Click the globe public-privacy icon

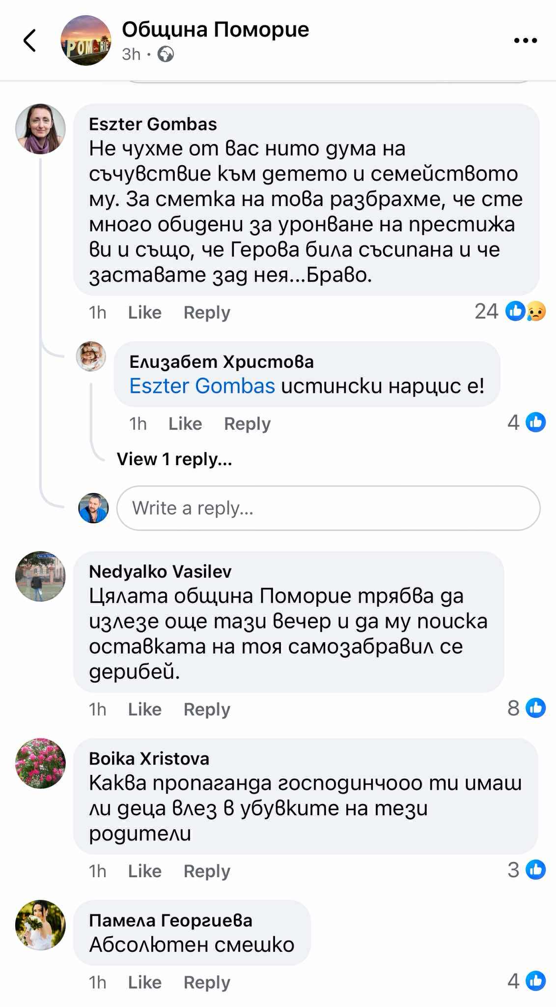pyautogui.click(x=166, y=54)
